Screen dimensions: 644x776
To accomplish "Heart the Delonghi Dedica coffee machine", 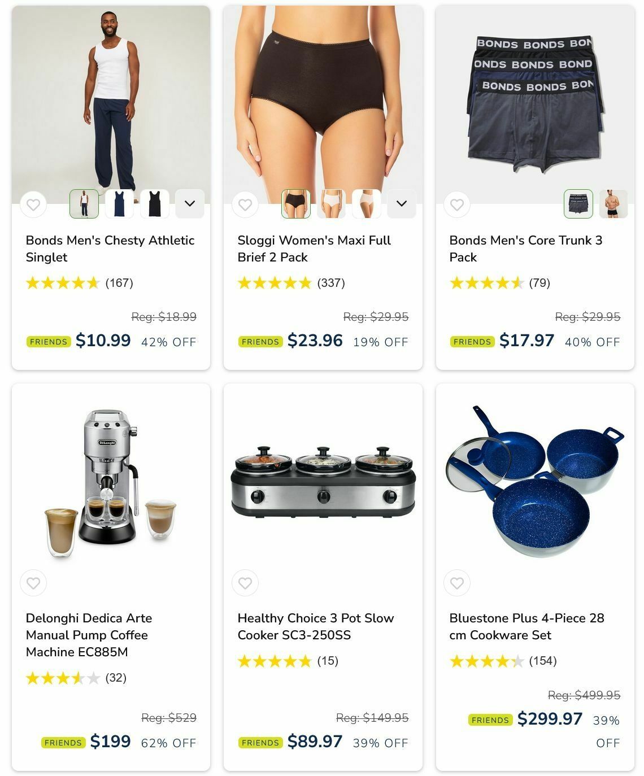I will click(x=33, y=583).
